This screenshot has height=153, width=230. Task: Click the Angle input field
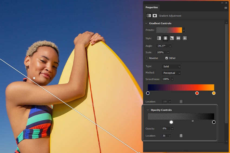click(162, 46)
